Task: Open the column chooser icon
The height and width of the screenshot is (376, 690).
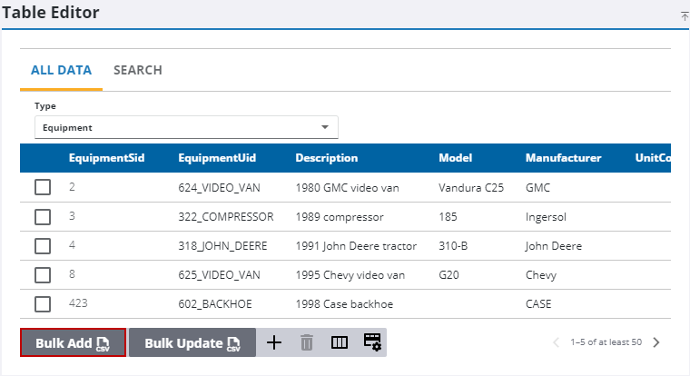Action: point(340,342)
